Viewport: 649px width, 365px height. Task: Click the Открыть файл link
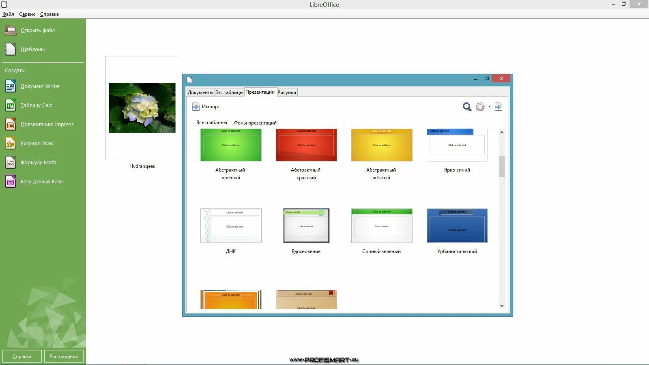[38, 30]
